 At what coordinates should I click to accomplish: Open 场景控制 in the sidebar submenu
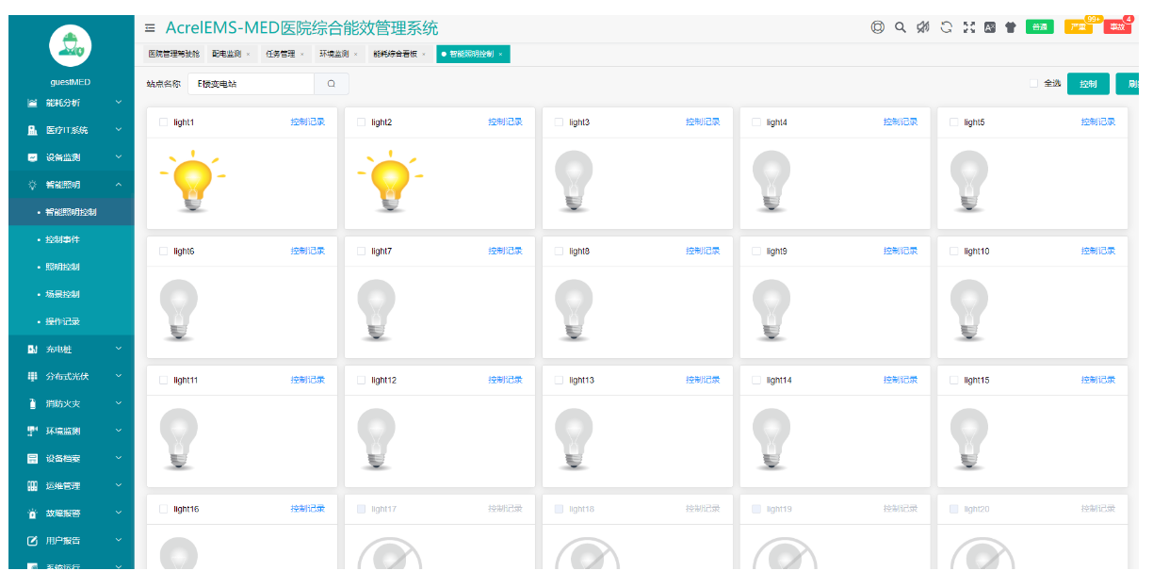pos(63,294)
